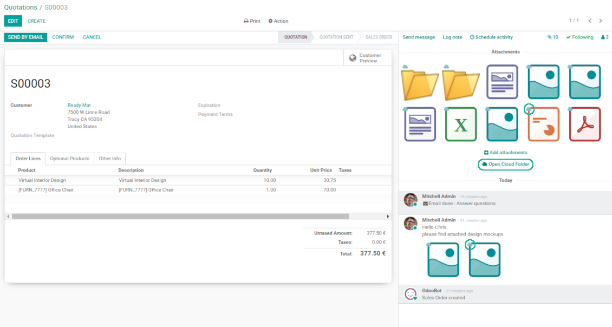The width and height of the screenshot is (612, 327).
Task: Switch to the Other Info tab
Action: coord(109,159)
